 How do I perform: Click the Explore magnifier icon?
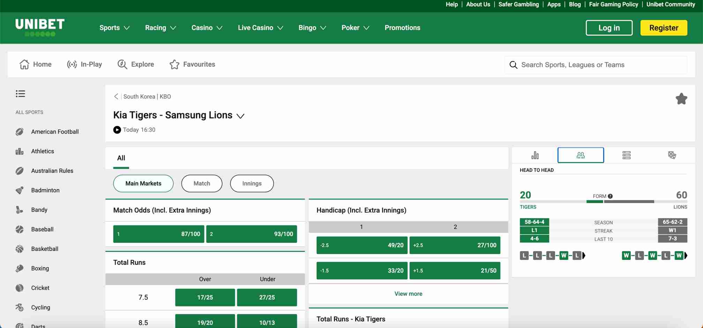122,64
